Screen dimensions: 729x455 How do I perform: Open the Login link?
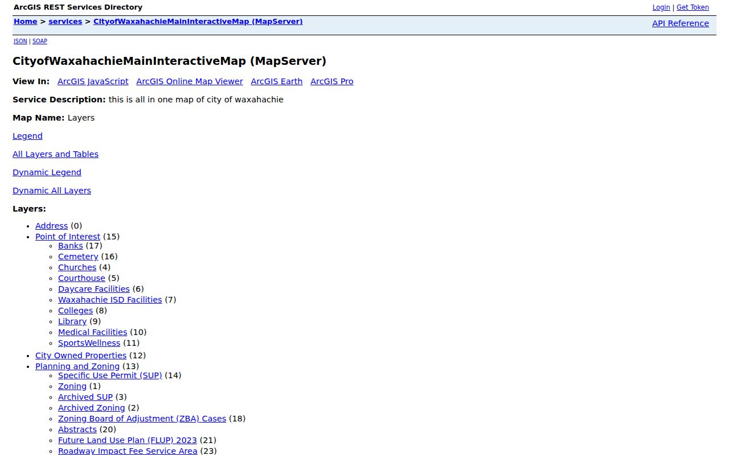tap(661, 7)
